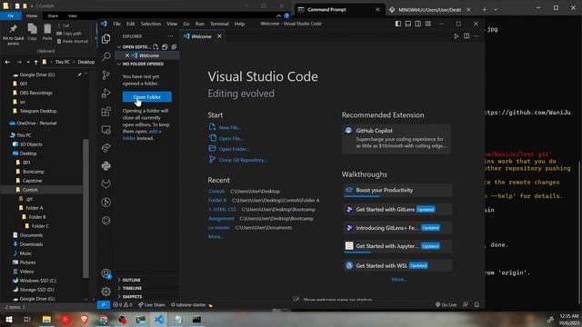Click the blue Open Folder button

click(x=147, y=97)
